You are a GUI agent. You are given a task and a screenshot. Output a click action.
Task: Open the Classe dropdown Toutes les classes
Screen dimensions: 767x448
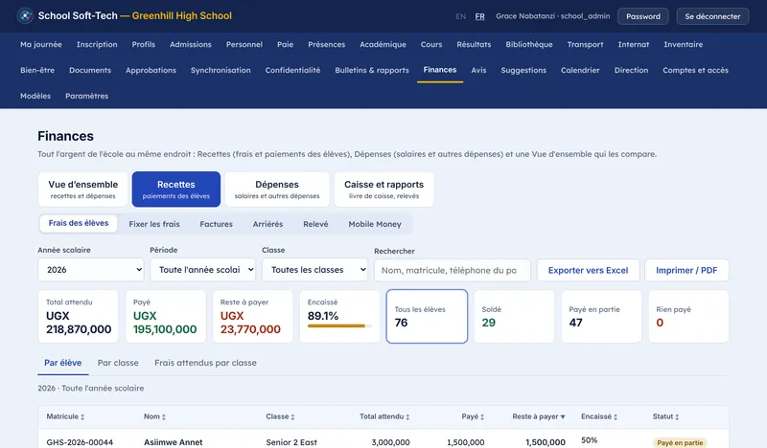pyautogui.click(x=314, y=270)
